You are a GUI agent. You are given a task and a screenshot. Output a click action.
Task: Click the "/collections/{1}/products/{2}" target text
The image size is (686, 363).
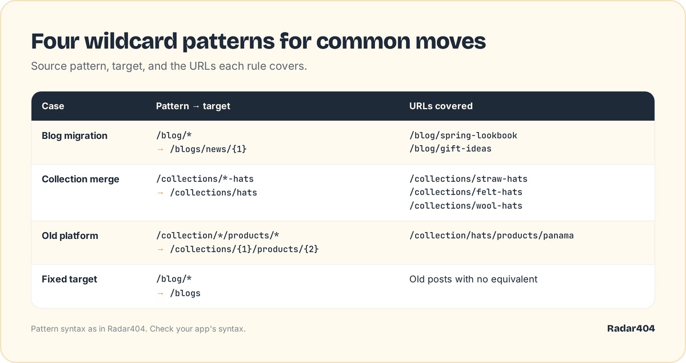(244, 249)
